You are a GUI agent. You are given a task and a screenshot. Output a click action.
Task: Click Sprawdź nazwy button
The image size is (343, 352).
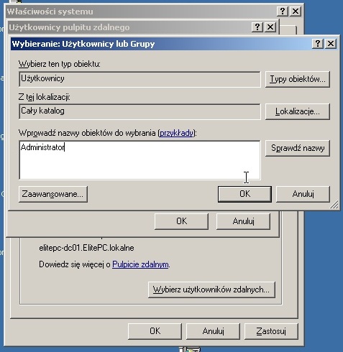point(298,148)
